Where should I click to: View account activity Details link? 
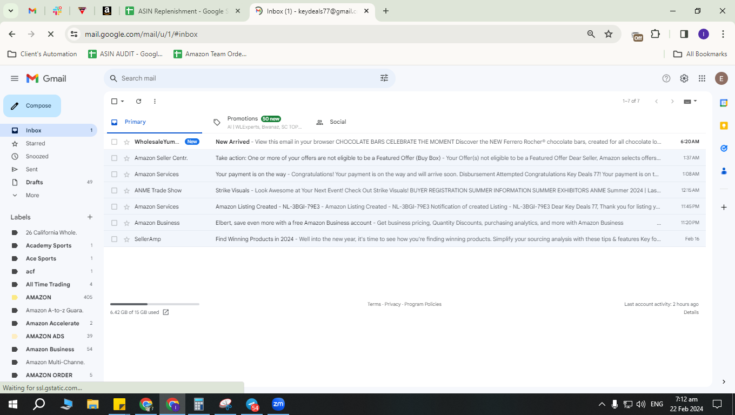pos(691,312)
